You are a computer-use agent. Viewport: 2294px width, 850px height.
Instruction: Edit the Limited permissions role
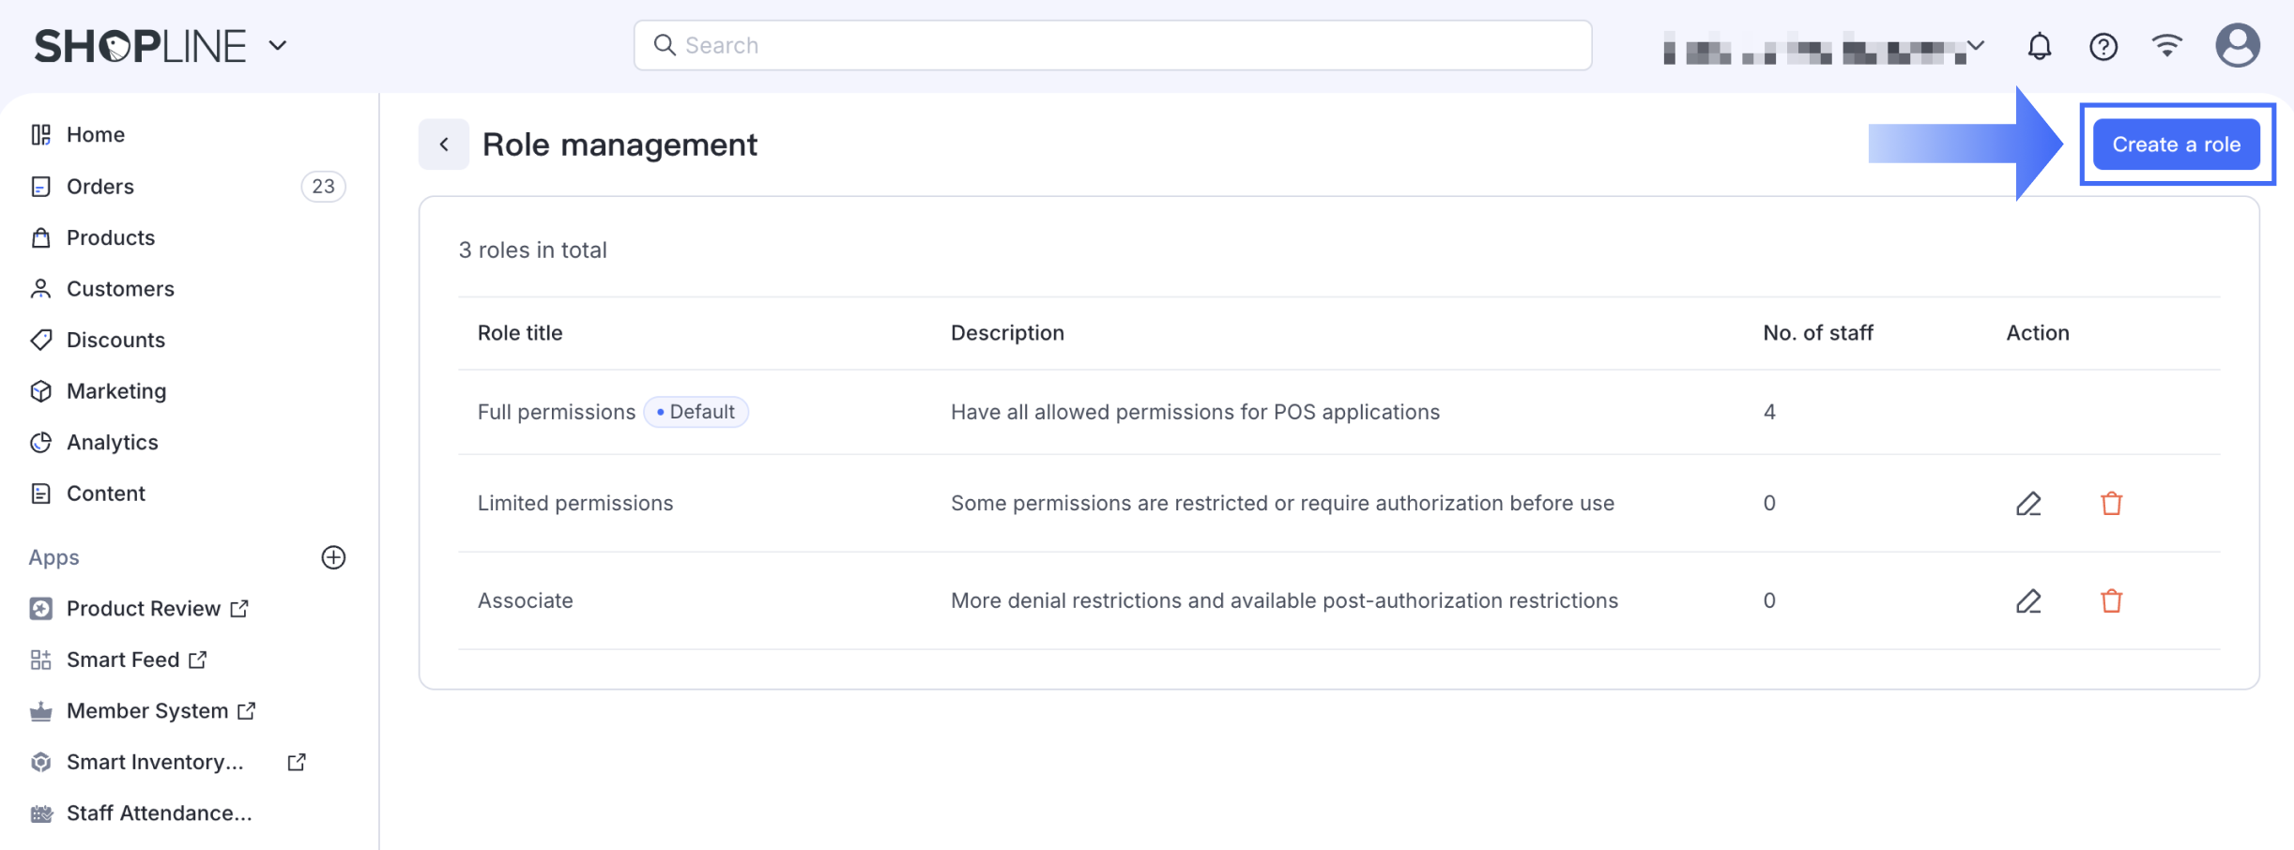[x=2028, y=504]
